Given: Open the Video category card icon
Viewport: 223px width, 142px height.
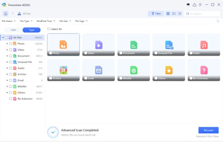Looking at the screenshot, I should click(99, 45).
